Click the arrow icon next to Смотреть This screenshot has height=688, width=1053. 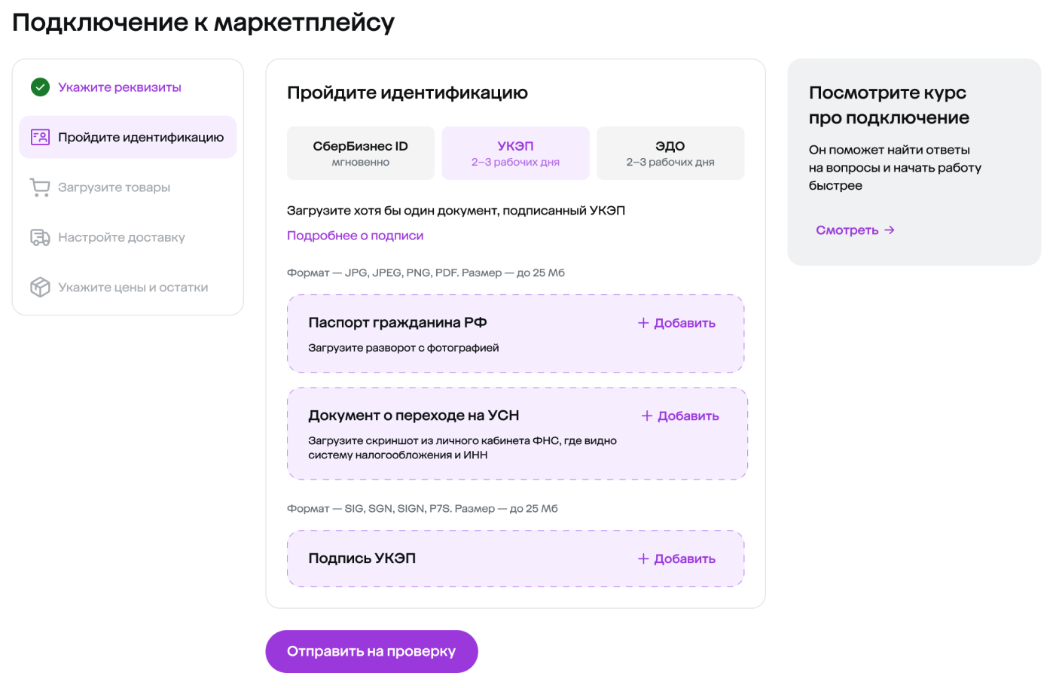[890, 230]
